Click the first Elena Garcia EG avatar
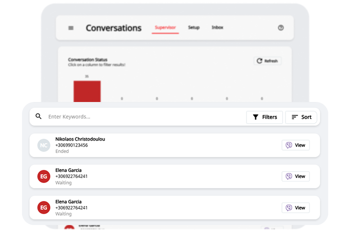 [x=44, y=176]
